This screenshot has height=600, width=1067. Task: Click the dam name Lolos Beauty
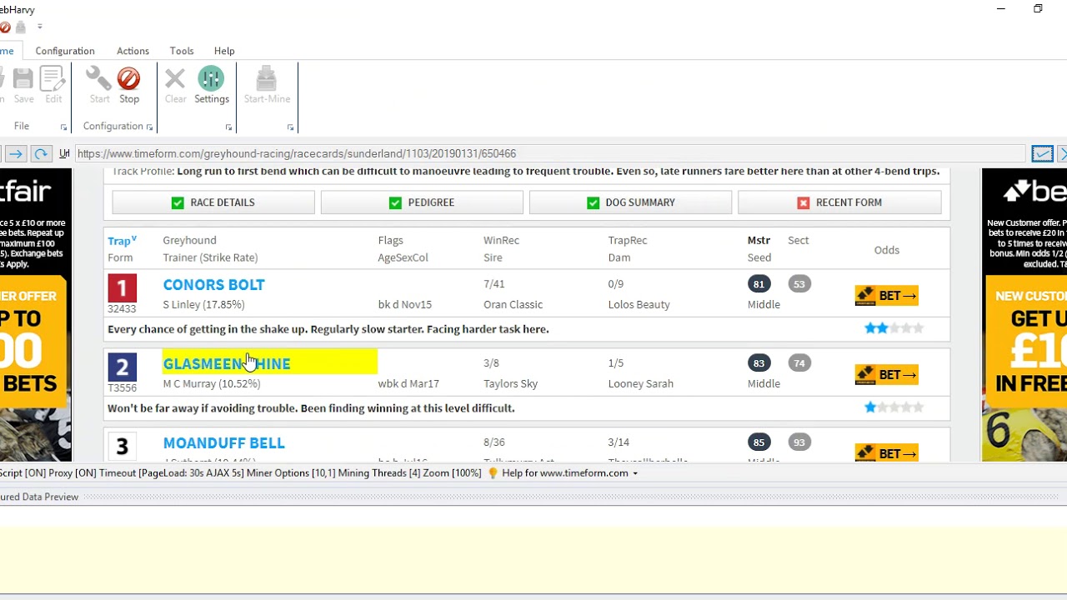pyautogui.click(x=639, y=305)
